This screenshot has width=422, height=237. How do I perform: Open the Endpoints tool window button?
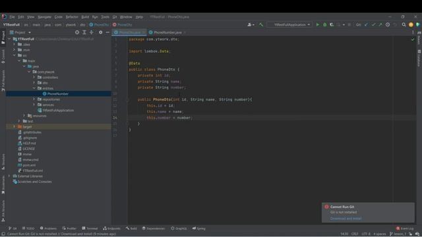(x=111, y=228)
